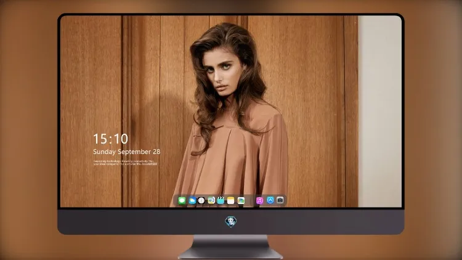462x260 pixels.
Task: Click the 15:10 clock widget
Action: 110,139
